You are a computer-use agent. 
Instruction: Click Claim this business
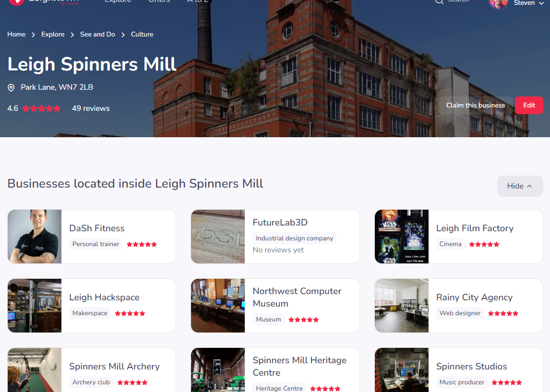[x=475, y=105]
